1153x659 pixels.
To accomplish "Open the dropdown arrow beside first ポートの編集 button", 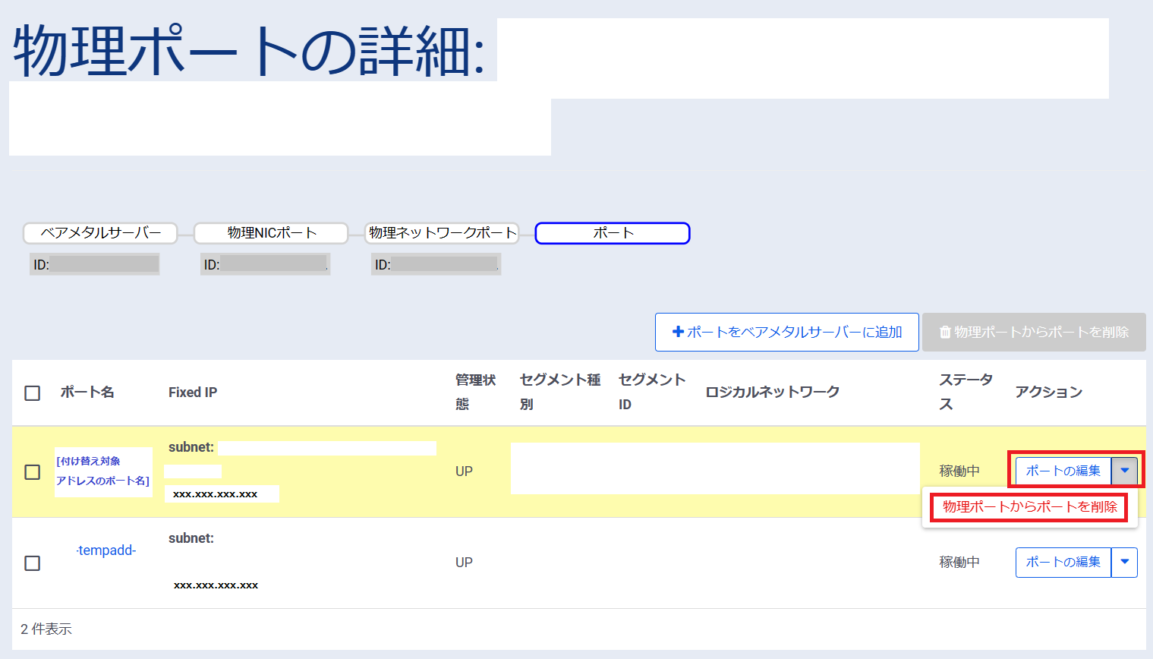I will [1126, 471].
